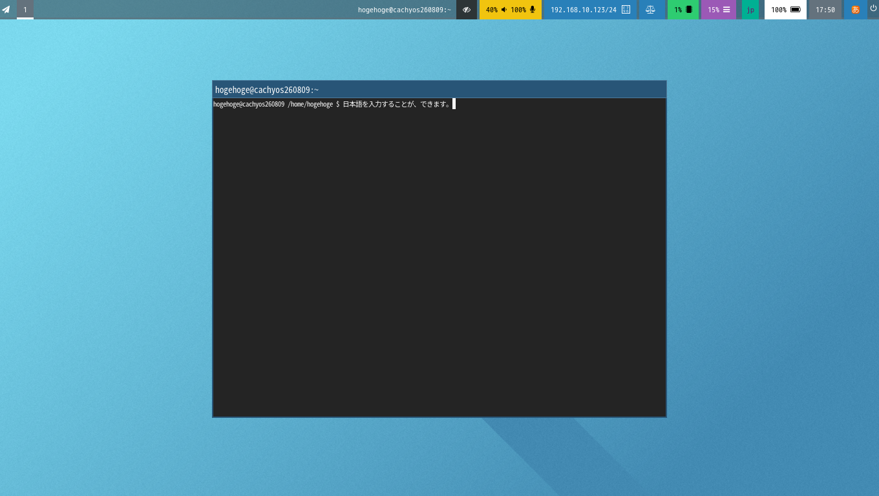Open the power menu icon
The image size is (879, 496).
[873, 8]
